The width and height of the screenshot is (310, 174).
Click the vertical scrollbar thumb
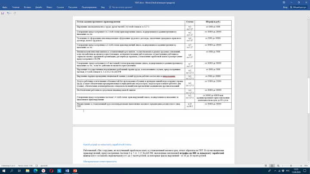coord(308,96)
